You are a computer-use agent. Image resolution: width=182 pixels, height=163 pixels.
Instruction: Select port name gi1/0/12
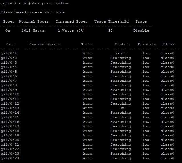pos(10,103)
